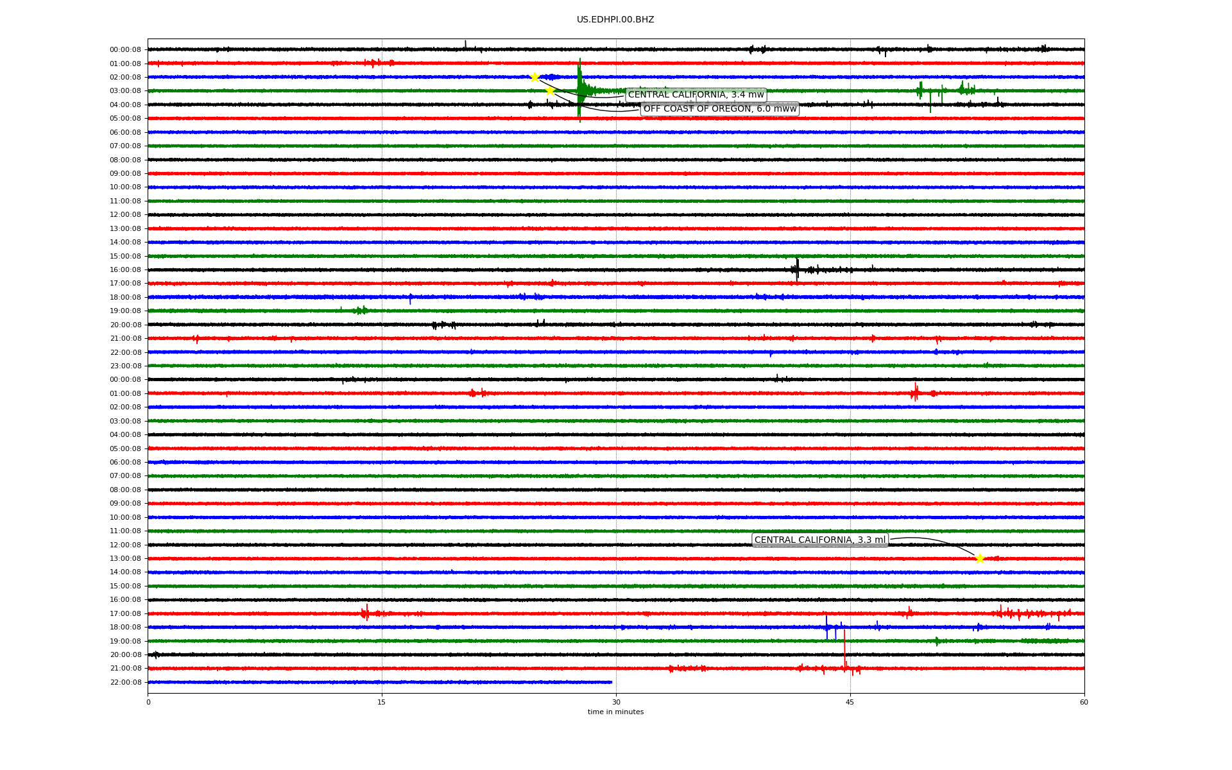Click the tall red spike near 21:00:08
The width and height of the screenshot is (1232, 770).
tap(844, 648)
